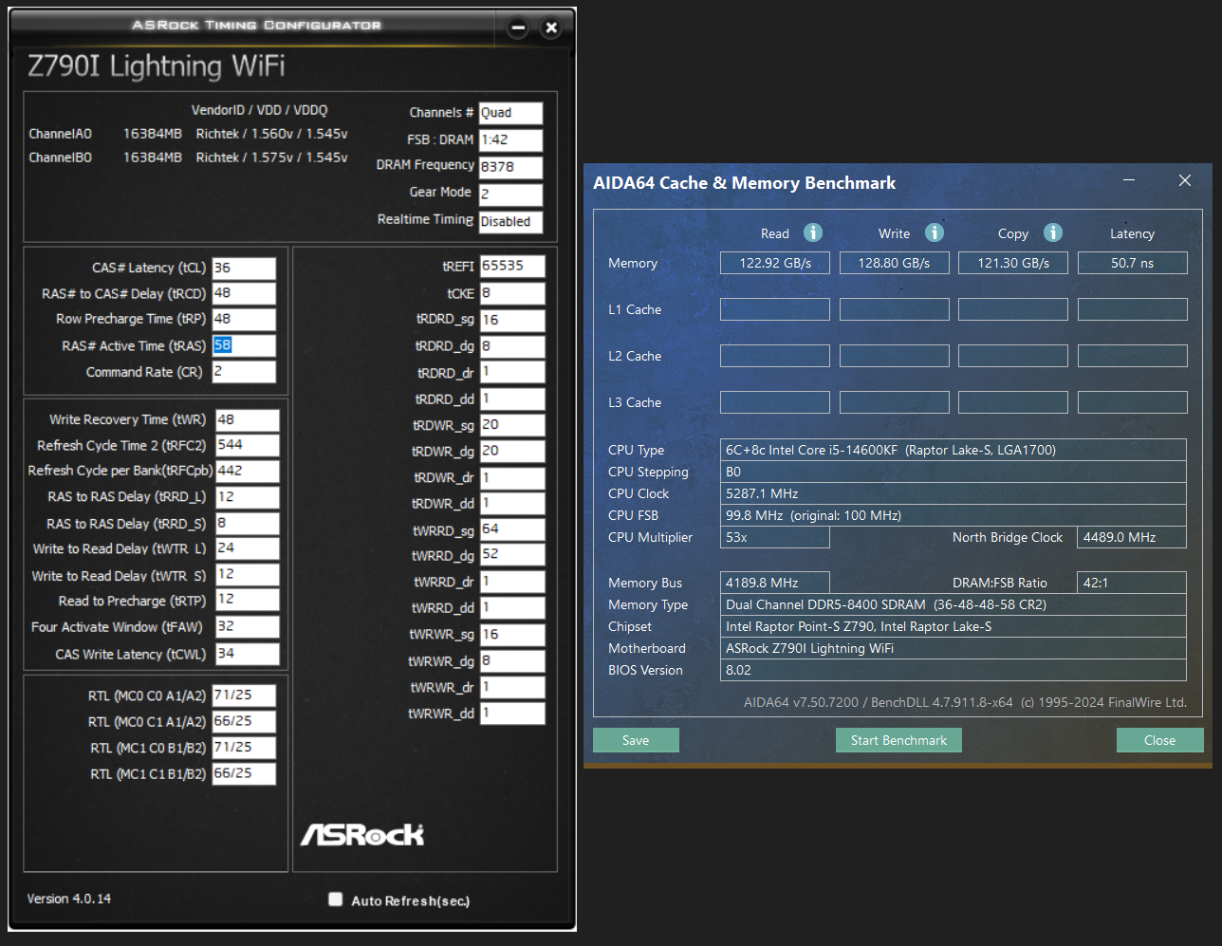Minimize the ASRock Timing Configurator window
The width and height of the screenshot is (1222, 946).
[518, 28]
